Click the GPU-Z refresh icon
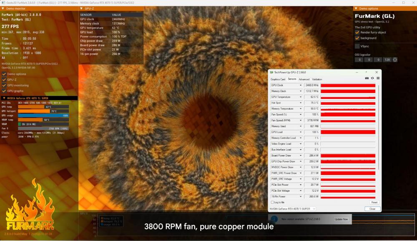 [372, 78]
